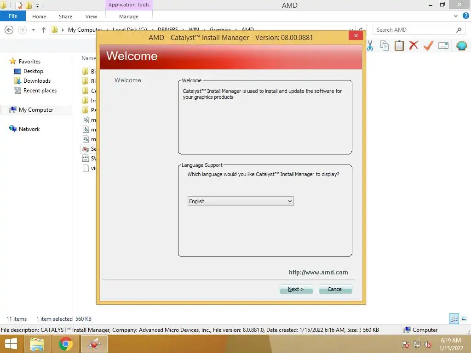471x353 pixels.
Task: Click the Computer label in the status bar
Action: [425, 330]
